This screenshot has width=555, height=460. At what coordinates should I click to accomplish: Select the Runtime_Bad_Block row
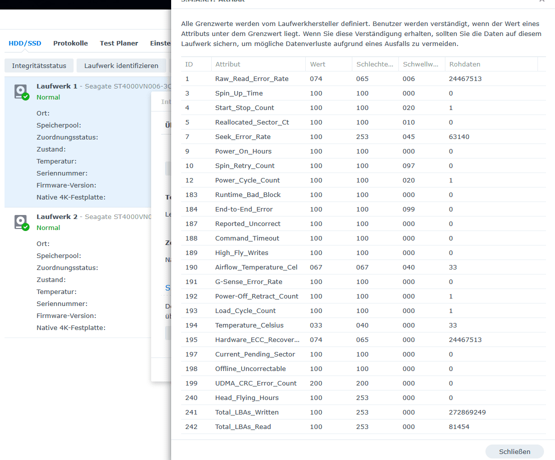(x=363, y=194)
